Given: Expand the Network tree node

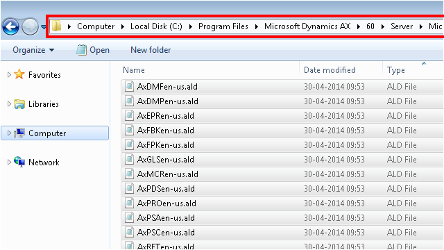Looking at the screenshot, I should (x=9, y=162).
